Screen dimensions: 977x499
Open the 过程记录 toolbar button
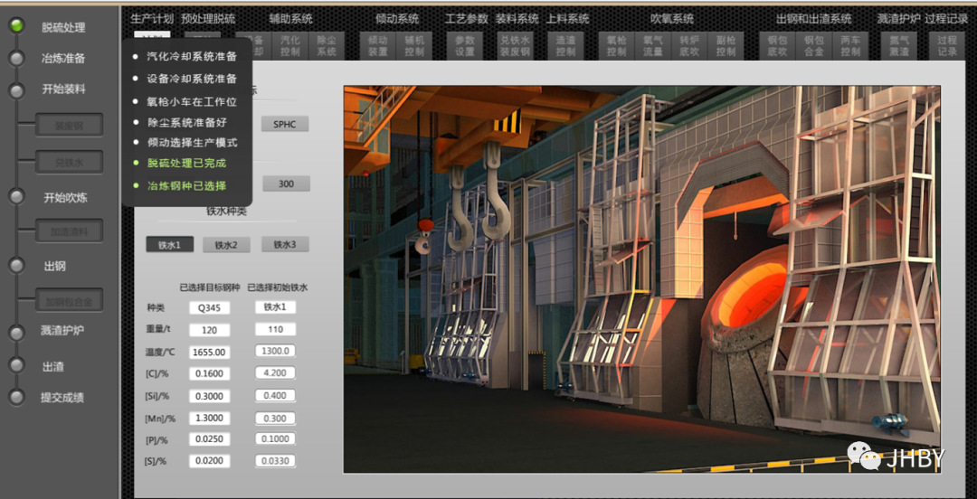[946, 46]
